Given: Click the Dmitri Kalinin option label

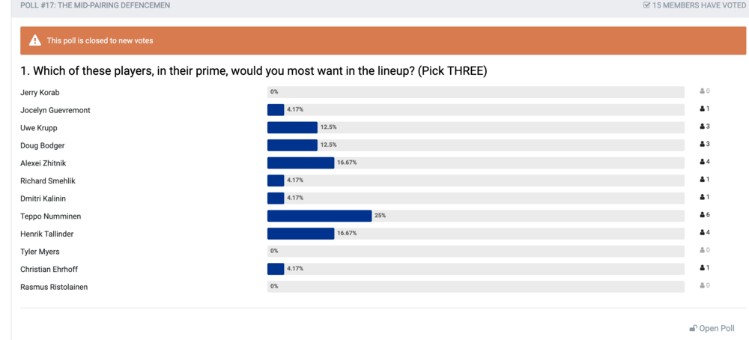Looking at the screenshot, I should coord(43,198).
